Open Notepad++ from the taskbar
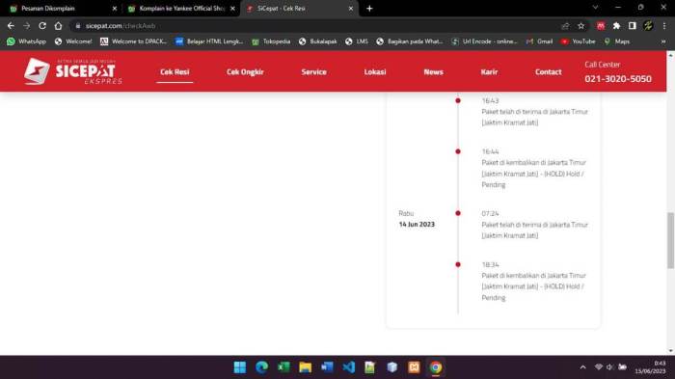 click(370, 367)
